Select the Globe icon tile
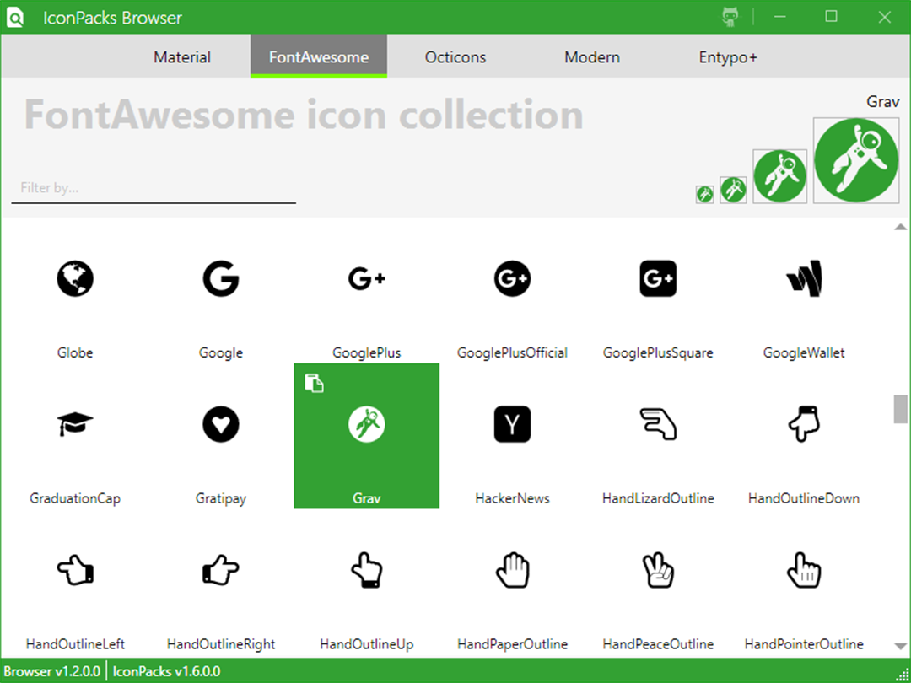This screenshot has height=683, width=911. [75, 290]
